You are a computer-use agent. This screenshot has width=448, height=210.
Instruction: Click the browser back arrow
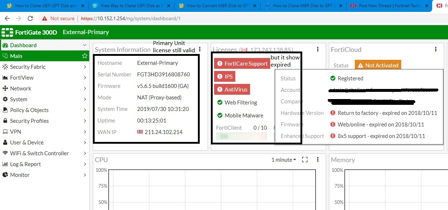tap(7, 18)
